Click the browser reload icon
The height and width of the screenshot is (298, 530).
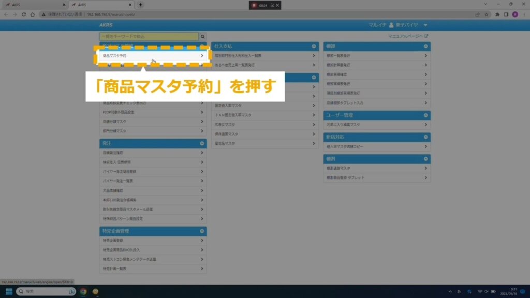32,14
